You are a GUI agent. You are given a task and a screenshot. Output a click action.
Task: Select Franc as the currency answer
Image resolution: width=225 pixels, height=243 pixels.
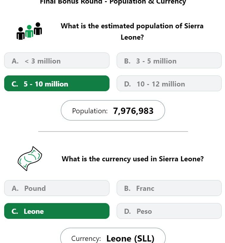169,188
